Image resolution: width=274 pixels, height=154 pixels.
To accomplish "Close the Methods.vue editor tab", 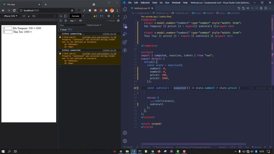I will click(x=152, y=8).
